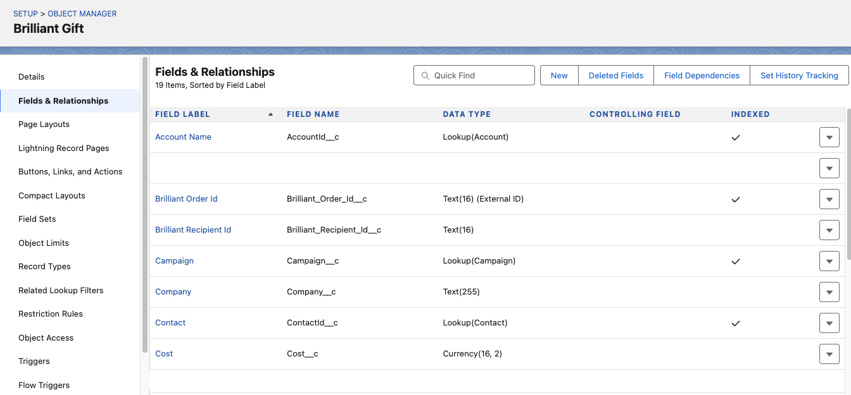The width and height of the screenshot is (851, 395).
Task: Click the search magnifier icon in Quick Find
Action: click(424, 76)
